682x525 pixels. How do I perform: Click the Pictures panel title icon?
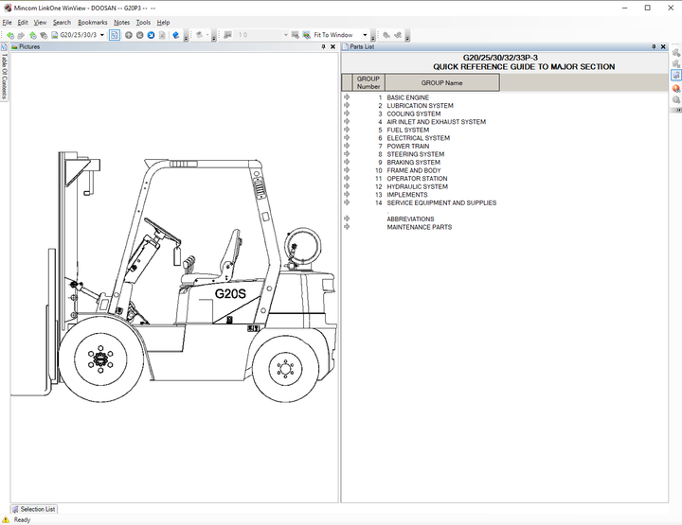click(x=14, y=47)
